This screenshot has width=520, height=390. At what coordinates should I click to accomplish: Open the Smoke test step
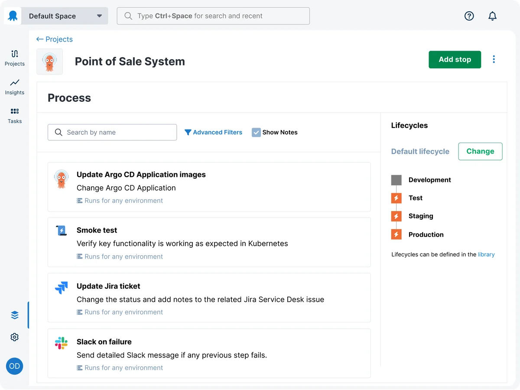point(209,242)
